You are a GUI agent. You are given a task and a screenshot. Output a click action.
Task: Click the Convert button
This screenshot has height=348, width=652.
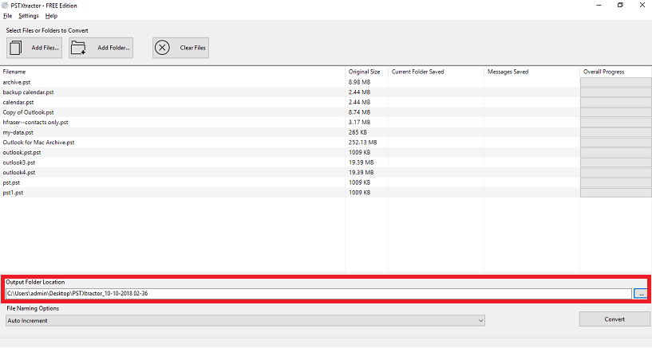tap(614, 319)
